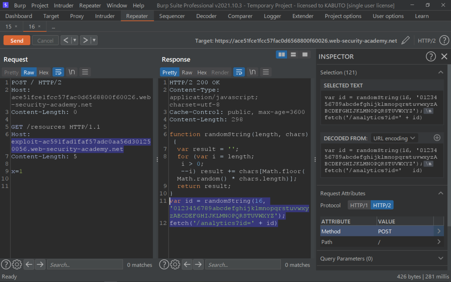Select Raw view in Response panel
The height and width of the screenshot is (282, 451).
187,72
